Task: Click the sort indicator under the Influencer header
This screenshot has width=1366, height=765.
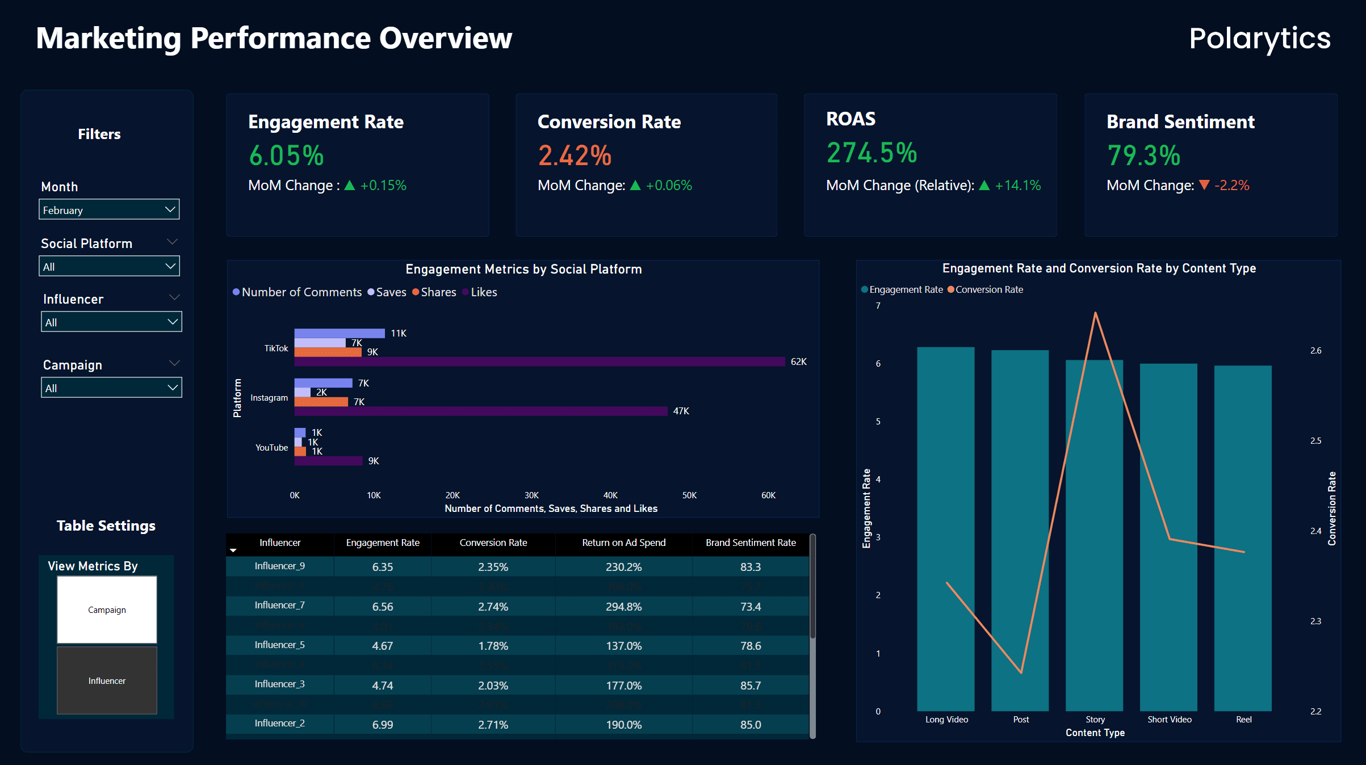Action: click(x=233, y=550)
